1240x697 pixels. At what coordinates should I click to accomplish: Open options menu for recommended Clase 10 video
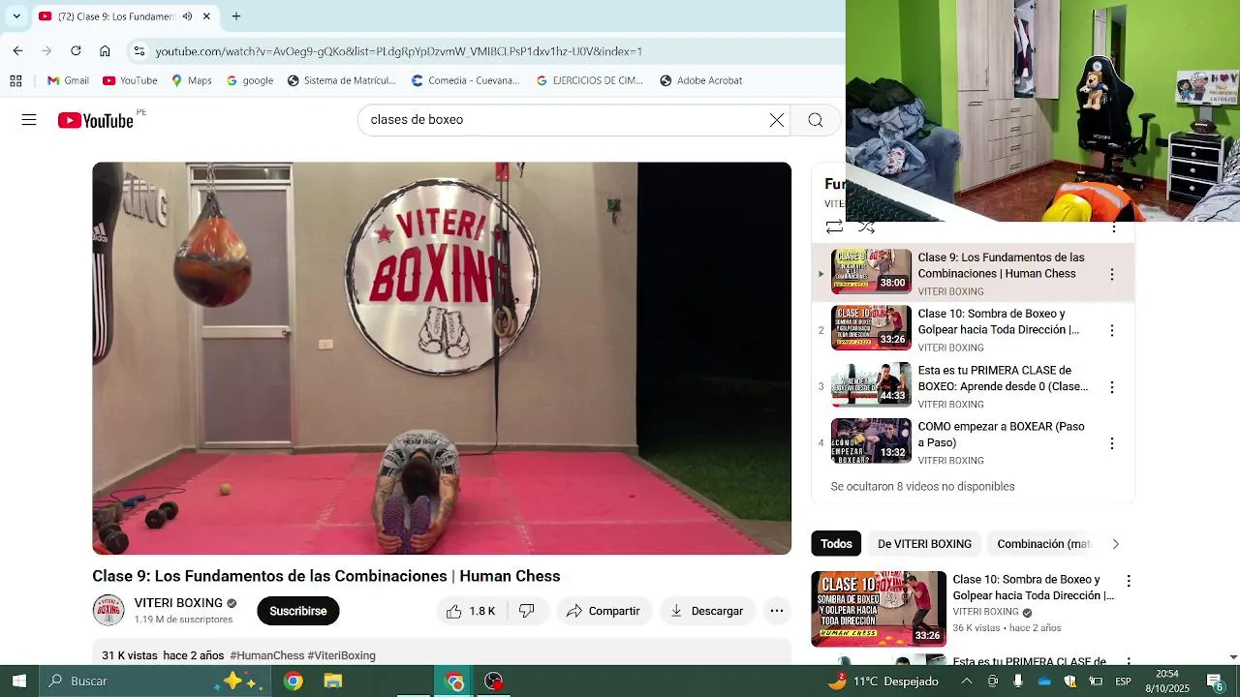pos(1129,581)
